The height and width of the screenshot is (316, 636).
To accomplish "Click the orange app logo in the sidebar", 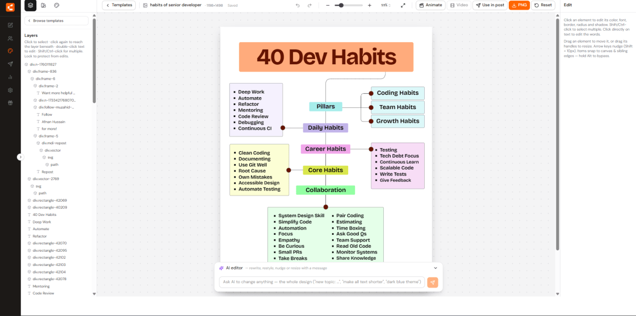I will 10,7.
